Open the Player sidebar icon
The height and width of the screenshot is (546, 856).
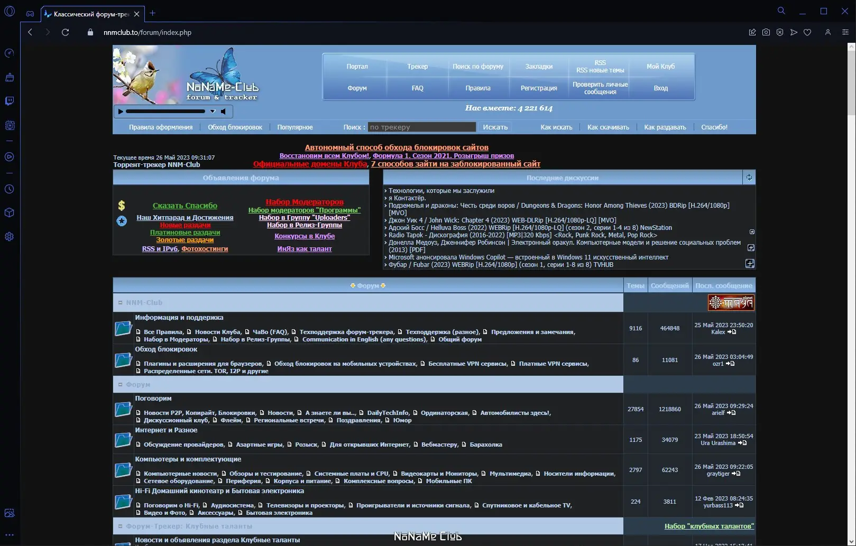[x=10, y=157]
